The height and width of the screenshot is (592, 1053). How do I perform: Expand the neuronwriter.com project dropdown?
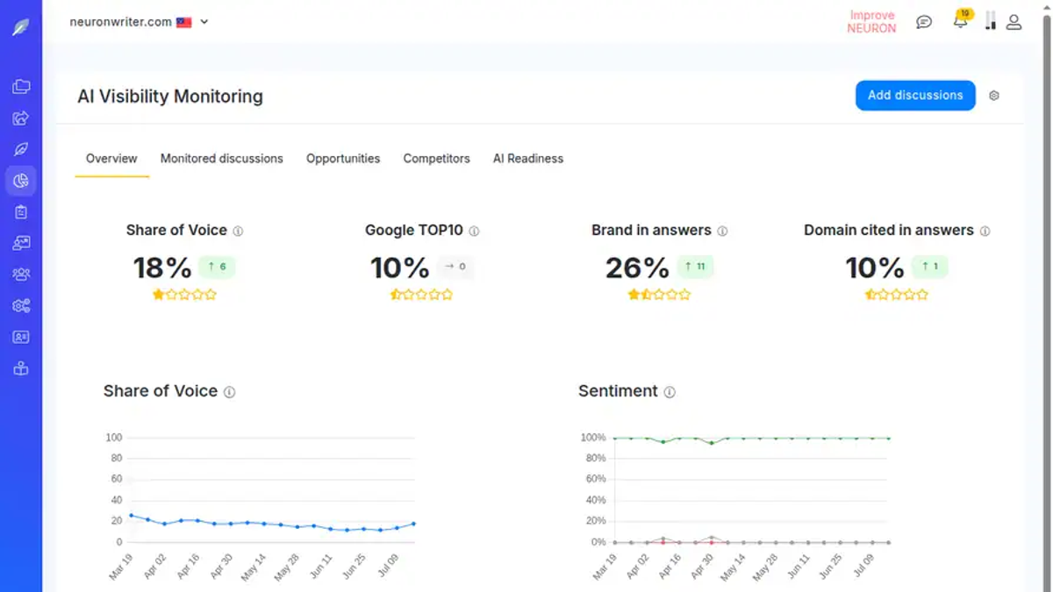pos(204,22)
